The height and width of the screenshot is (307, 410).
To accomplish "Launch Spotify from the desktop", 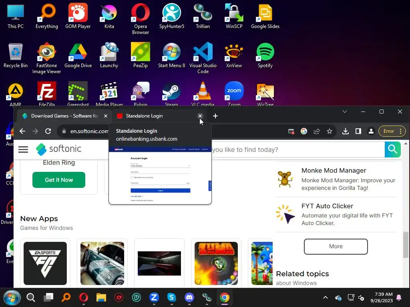I will pos(265,55).
